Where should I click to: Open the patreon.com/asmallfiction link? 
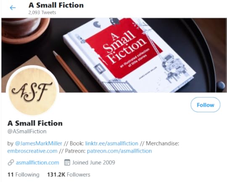[119, 151]
